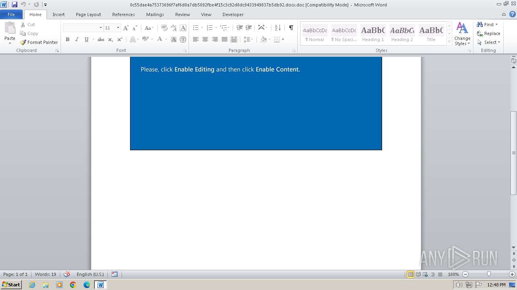Click Format Painter button

(39, 42)
